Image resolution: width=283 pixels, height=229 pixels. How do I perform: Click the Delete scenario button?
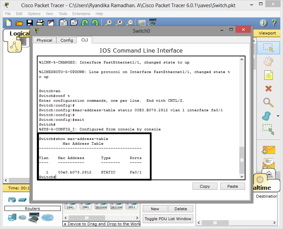[181, 209]
